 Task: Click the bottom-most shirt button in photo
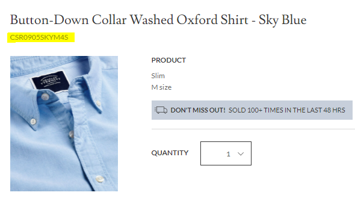(x=99, y=179)
